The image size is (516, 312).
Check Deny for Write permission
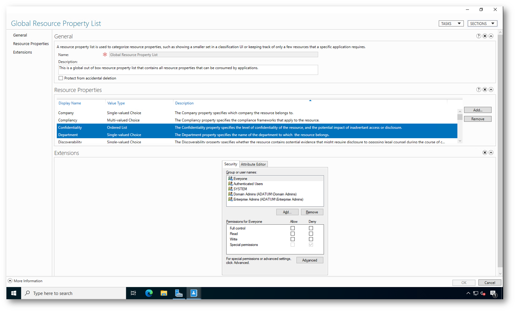coord(311,239)
